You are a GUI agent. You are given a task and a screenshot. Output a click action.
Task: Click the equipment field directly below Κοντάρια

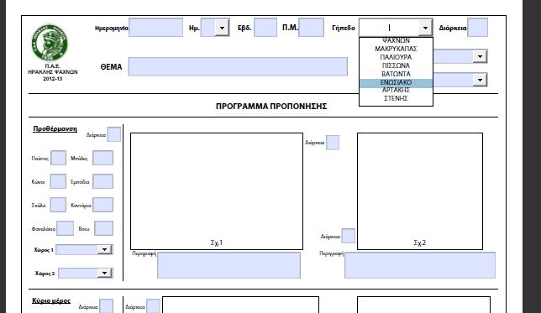[x=103, y=228]
